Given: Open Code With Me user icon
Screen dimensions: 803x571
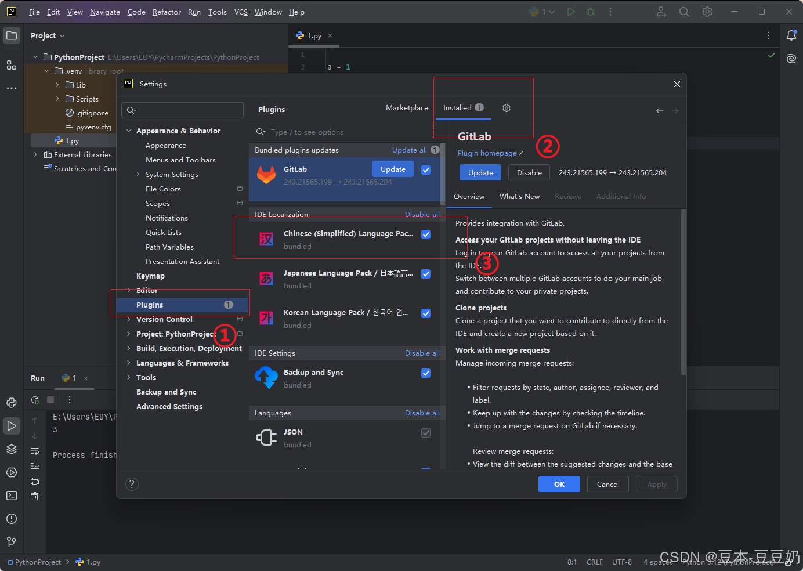Looking at the screenshot, I should [661, 12].
